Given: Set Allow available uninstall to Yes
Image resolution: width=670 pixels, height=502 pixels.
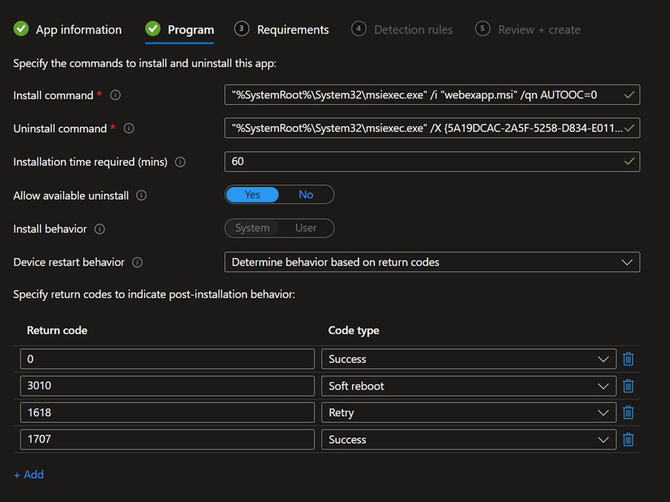Looking at the screenshot, I should pos(253,195).
